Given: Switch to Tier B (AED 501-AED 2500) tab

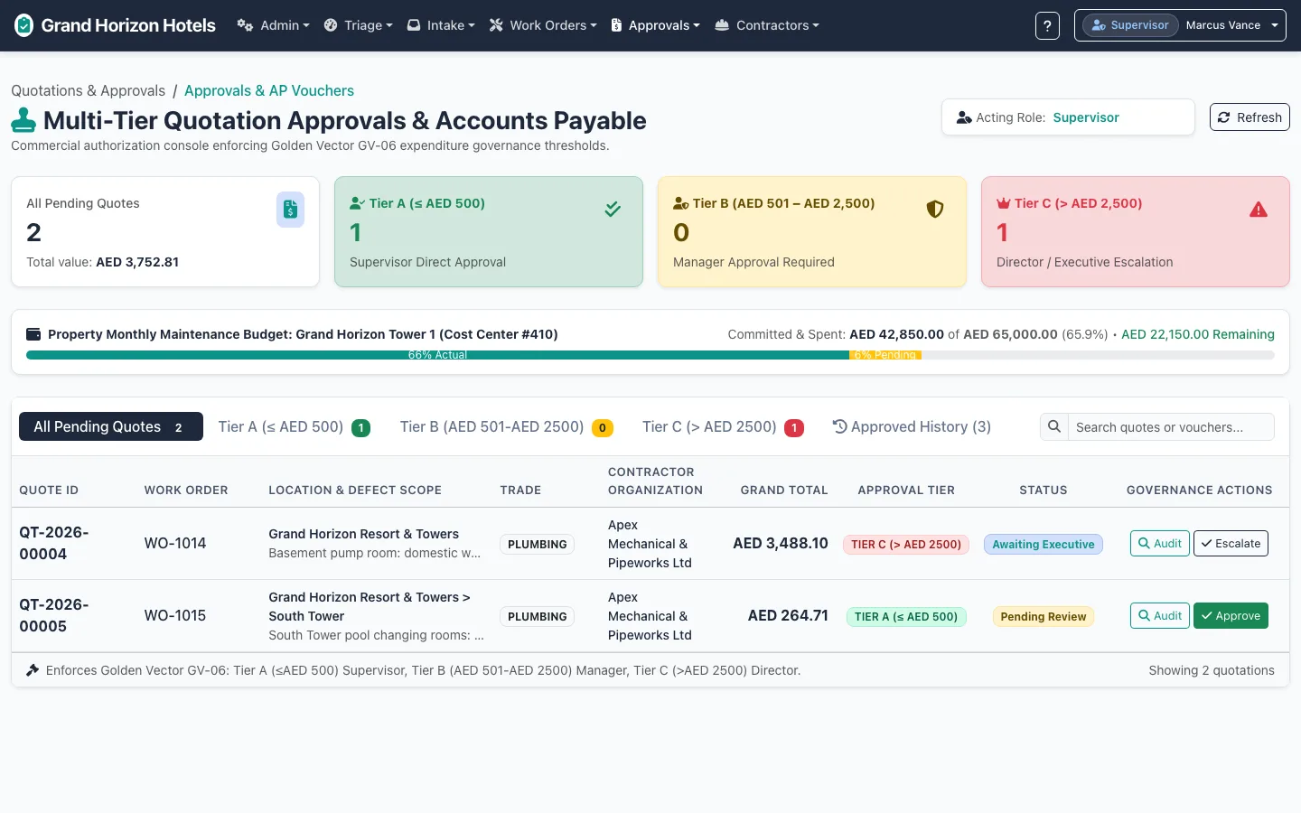Looking at the screenshot, I should point(506,426).
